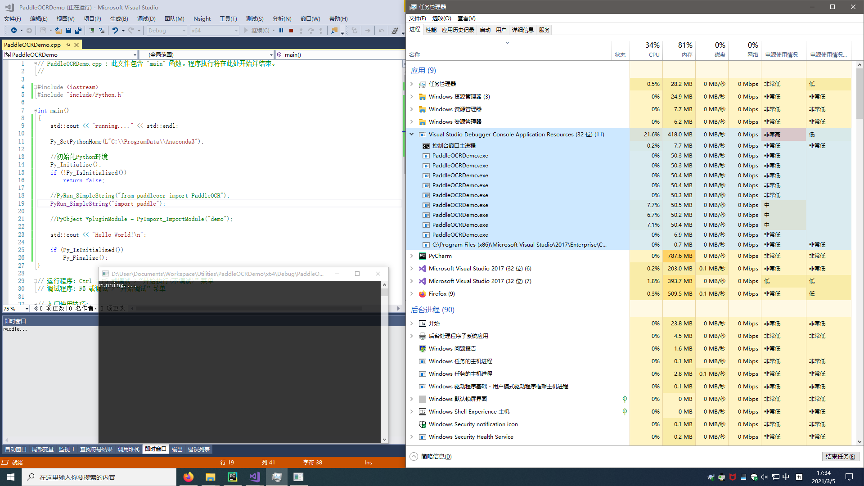Click the Navigate Backward arrow icon
Screen dimensions: 864x486
coord(14,31)
